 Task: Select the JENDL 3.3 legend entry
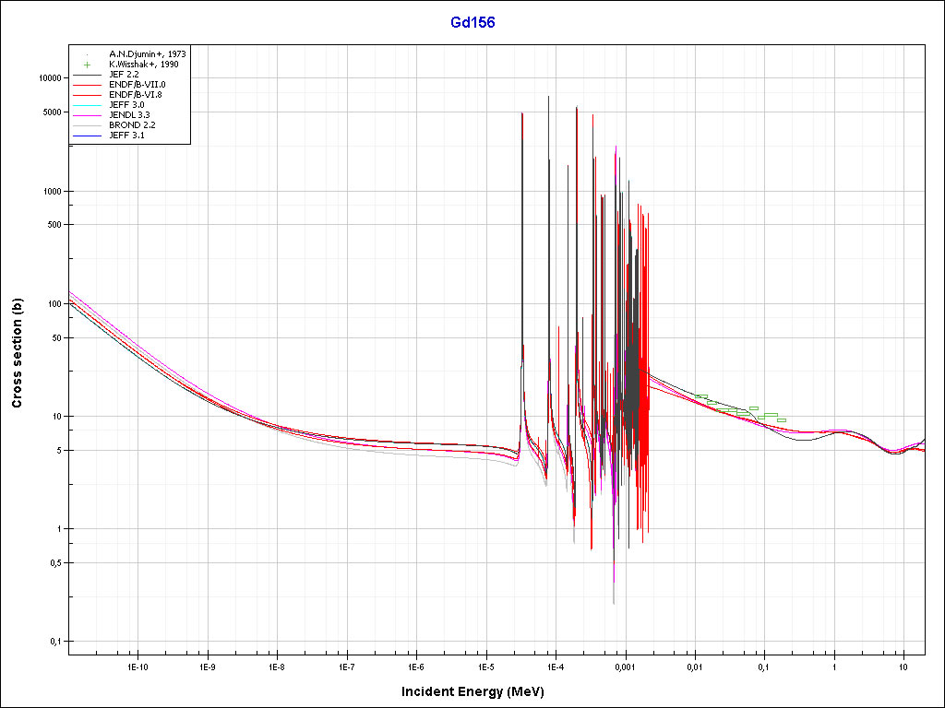click(x=129, y=115)
